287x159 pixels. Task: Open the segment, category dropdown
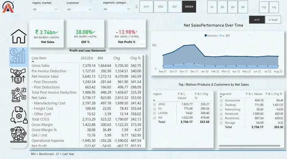117,9
